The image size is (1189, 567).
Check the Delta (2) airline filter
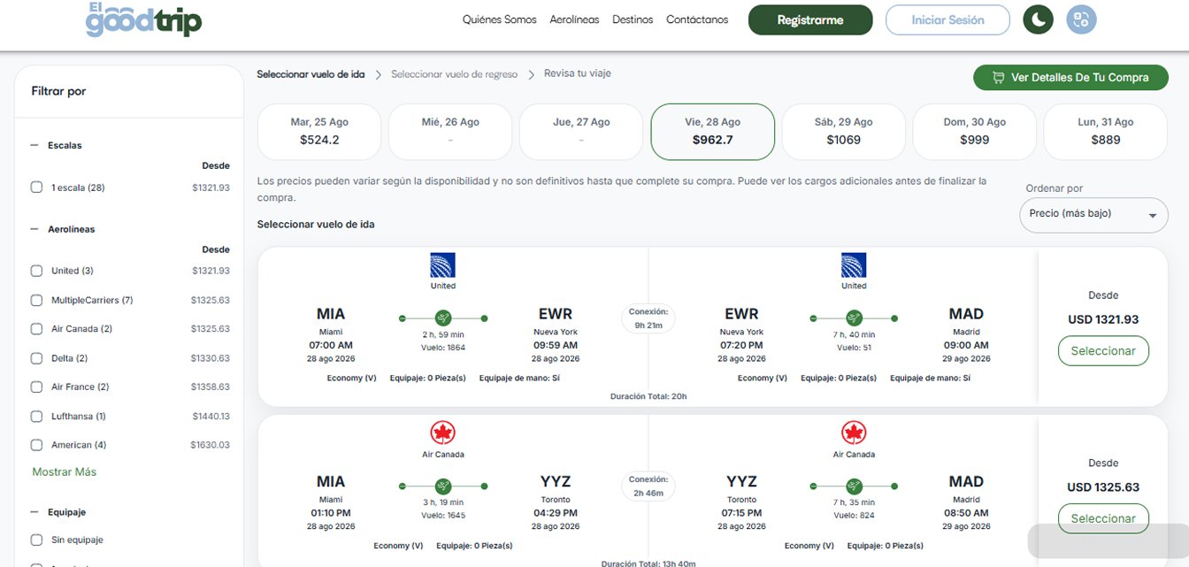pyautogui.click(x=36, y=358)
